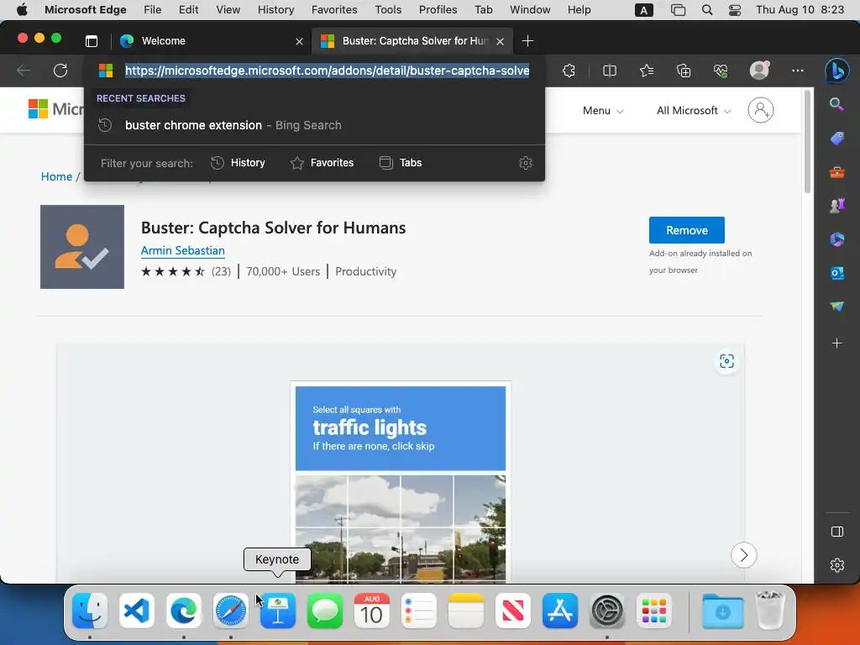Click the (23) ratings count
This screenshot has width=860, height=645.
(x=221, y=271)
